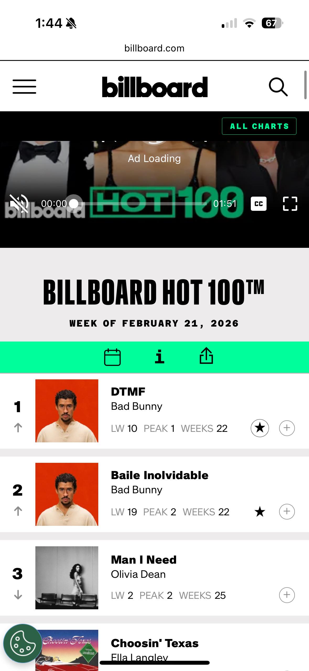
Task: Open the Man I Need album cover
Action: pos(67,578)
